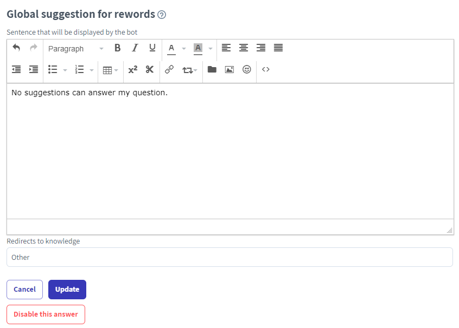Click the Update button
The width and height of the screenshot is (459, 328).
pyautogui.click(x=67, y=290)
